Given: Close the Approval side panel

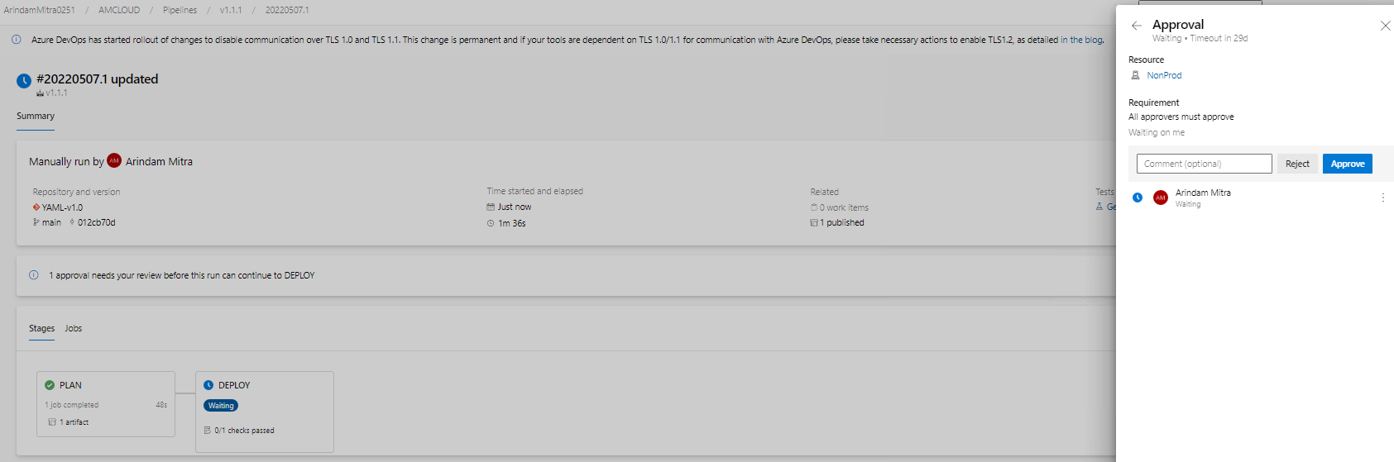Looking at the screenshot, I should (1385, 26).
